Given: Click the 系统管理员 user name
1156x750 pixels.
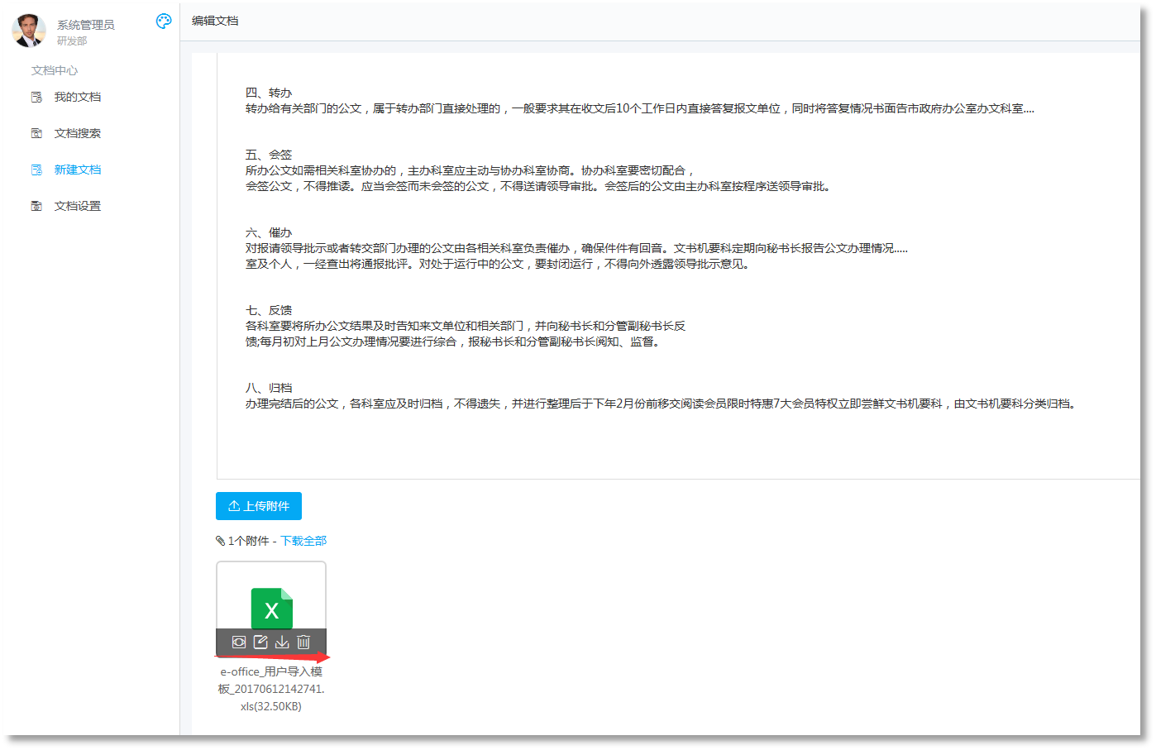Looking at the screenshot, I should [85, 25].
